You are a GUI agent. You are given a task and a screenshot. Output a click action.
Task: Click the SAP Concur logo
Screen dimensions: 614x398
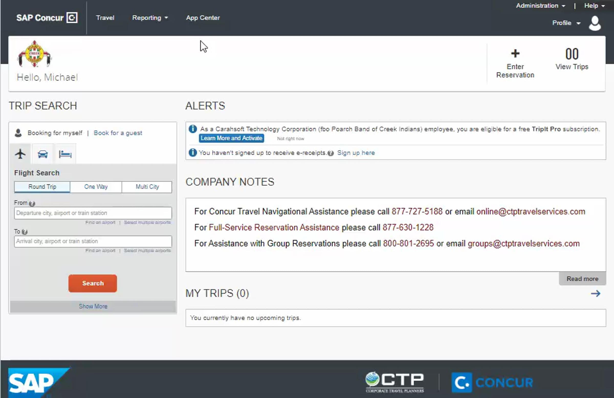[47, 18]
